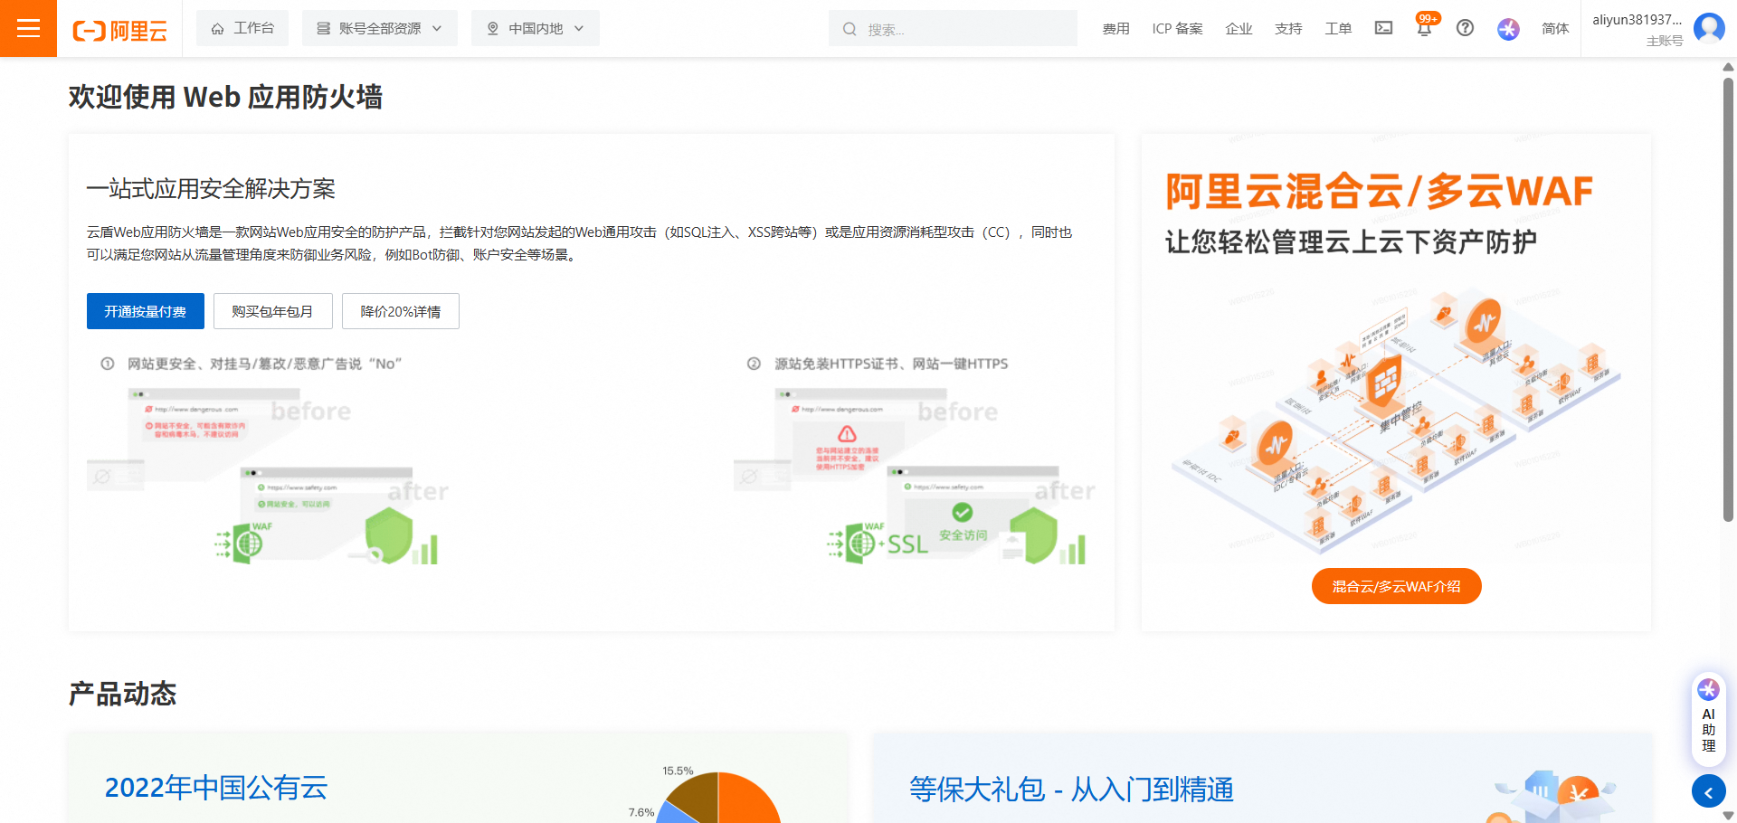
Task: Open the 工作台 workbench home
Action: pos(242,28)
